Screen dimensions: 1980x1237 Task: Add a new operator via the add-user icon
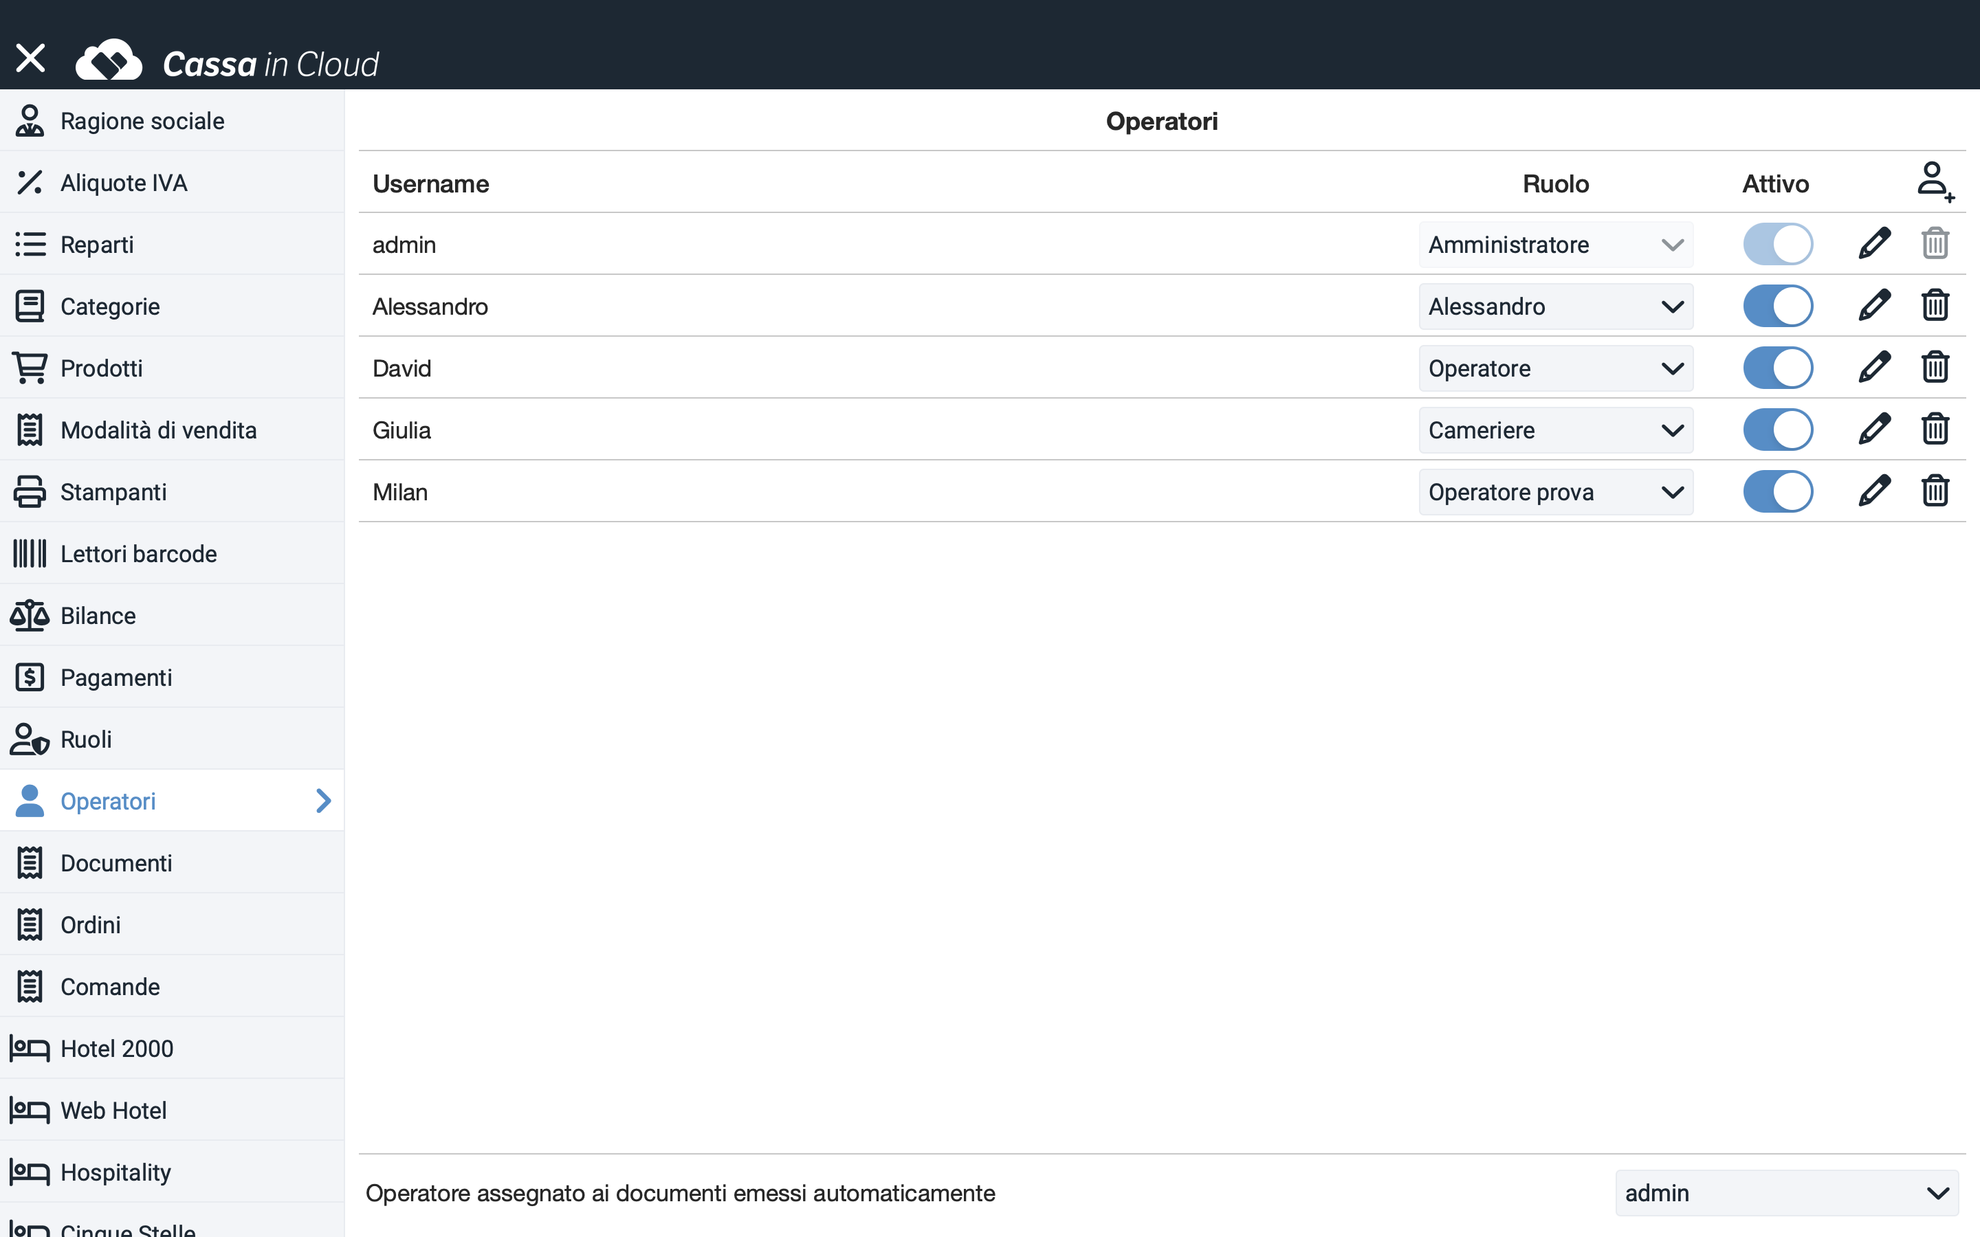[1936, 181]
